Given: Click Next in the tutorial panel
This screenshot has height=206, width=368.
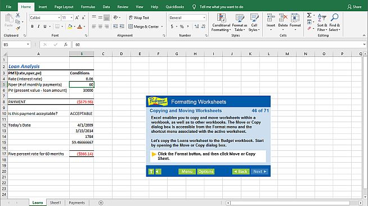Looking at the screenshot, I should pyautogui.click(x=259, y=172).
